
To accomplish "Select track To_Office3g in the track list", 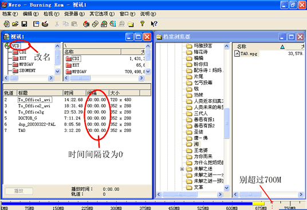I will coord(31,112).
